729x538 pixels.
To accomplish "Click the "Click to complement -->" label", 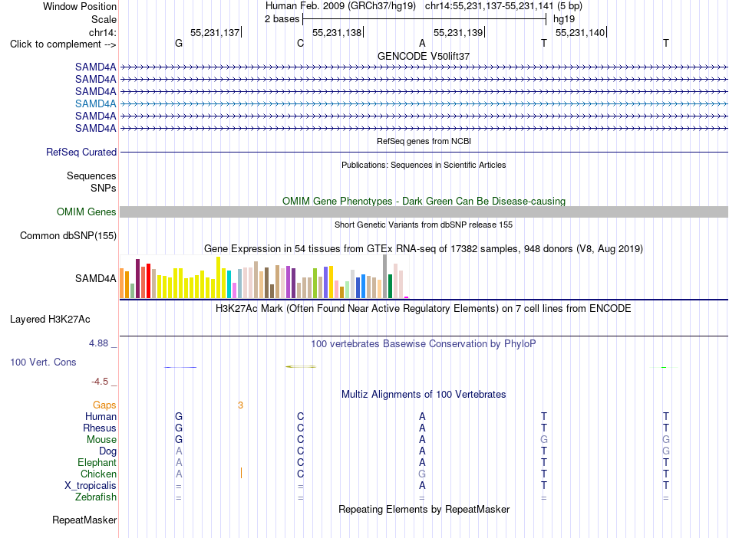I will [63, 44].
